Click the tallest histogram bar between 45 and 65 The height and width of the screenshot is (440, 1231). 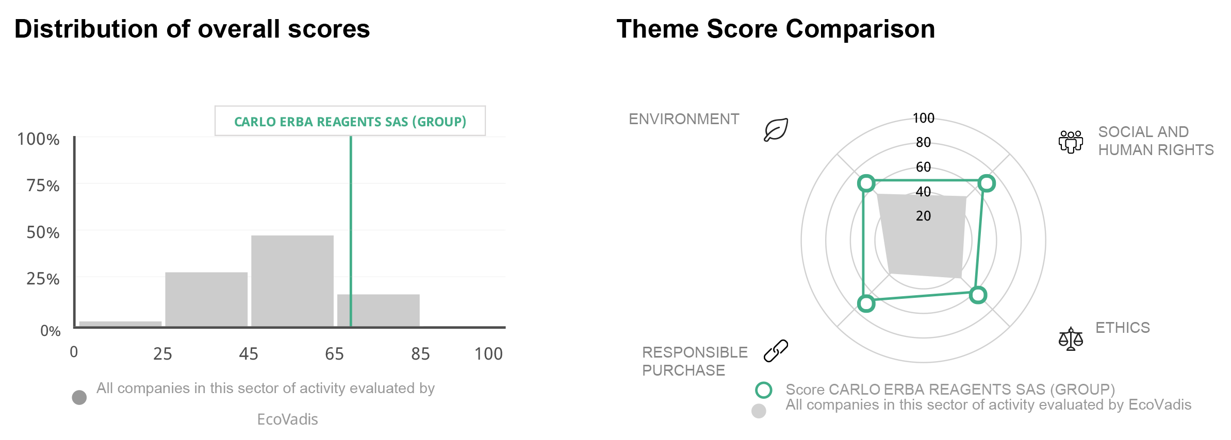[x=292, y=281]
